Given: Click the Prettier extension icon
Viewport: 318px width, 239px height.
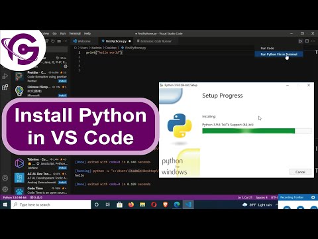Looking at the screenshot, I should (x=19, y=76).
